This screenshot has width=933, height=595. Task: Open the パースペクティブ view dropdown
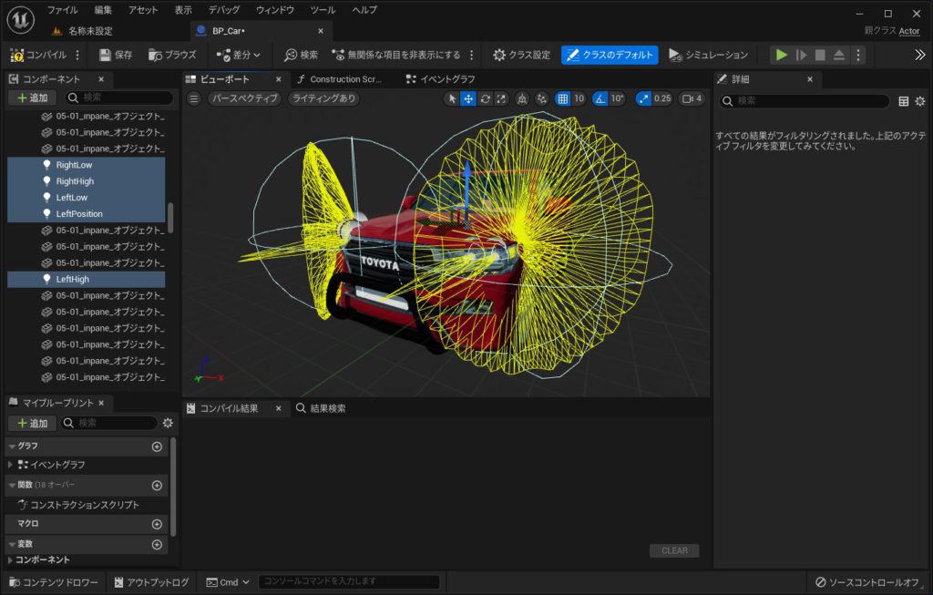[x=245, y=98]
